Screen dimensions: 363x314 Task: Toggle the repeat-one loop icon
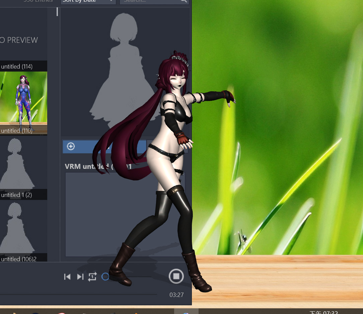point(92,277)
